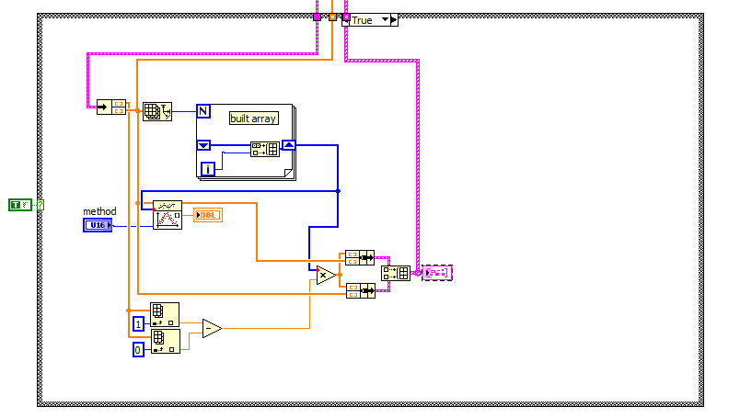The image size is (740, 418).
Task: Click the case selector terminal with question mark
Action: pos(40,205)
